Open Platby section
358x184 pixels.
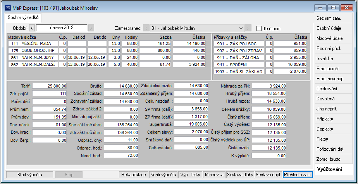pyautogui.click(x=333, y=139)
